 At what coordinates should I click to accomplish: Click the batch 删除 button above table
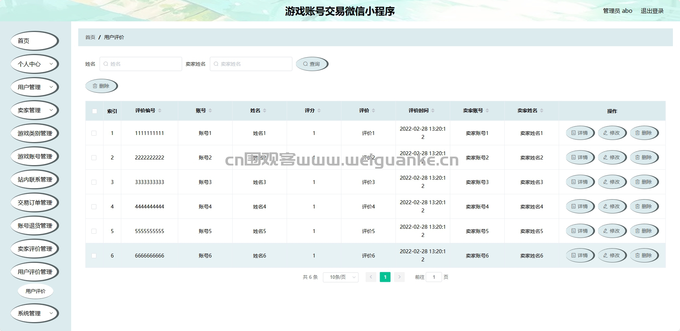click(101, 86)
